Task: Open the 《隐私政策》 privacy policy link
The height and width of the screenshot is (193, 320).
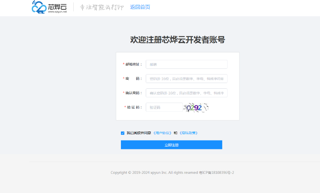Action: tap(188, 133)
